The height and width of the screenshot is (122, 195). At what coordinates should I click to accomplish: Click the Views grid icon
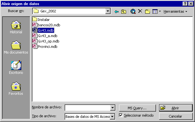pyautogui.click(x=155, y=11)
